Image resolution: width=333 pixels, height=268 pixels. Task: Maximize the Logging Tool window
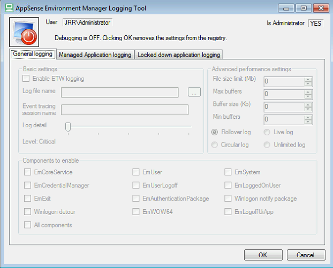tap(304, 8)
